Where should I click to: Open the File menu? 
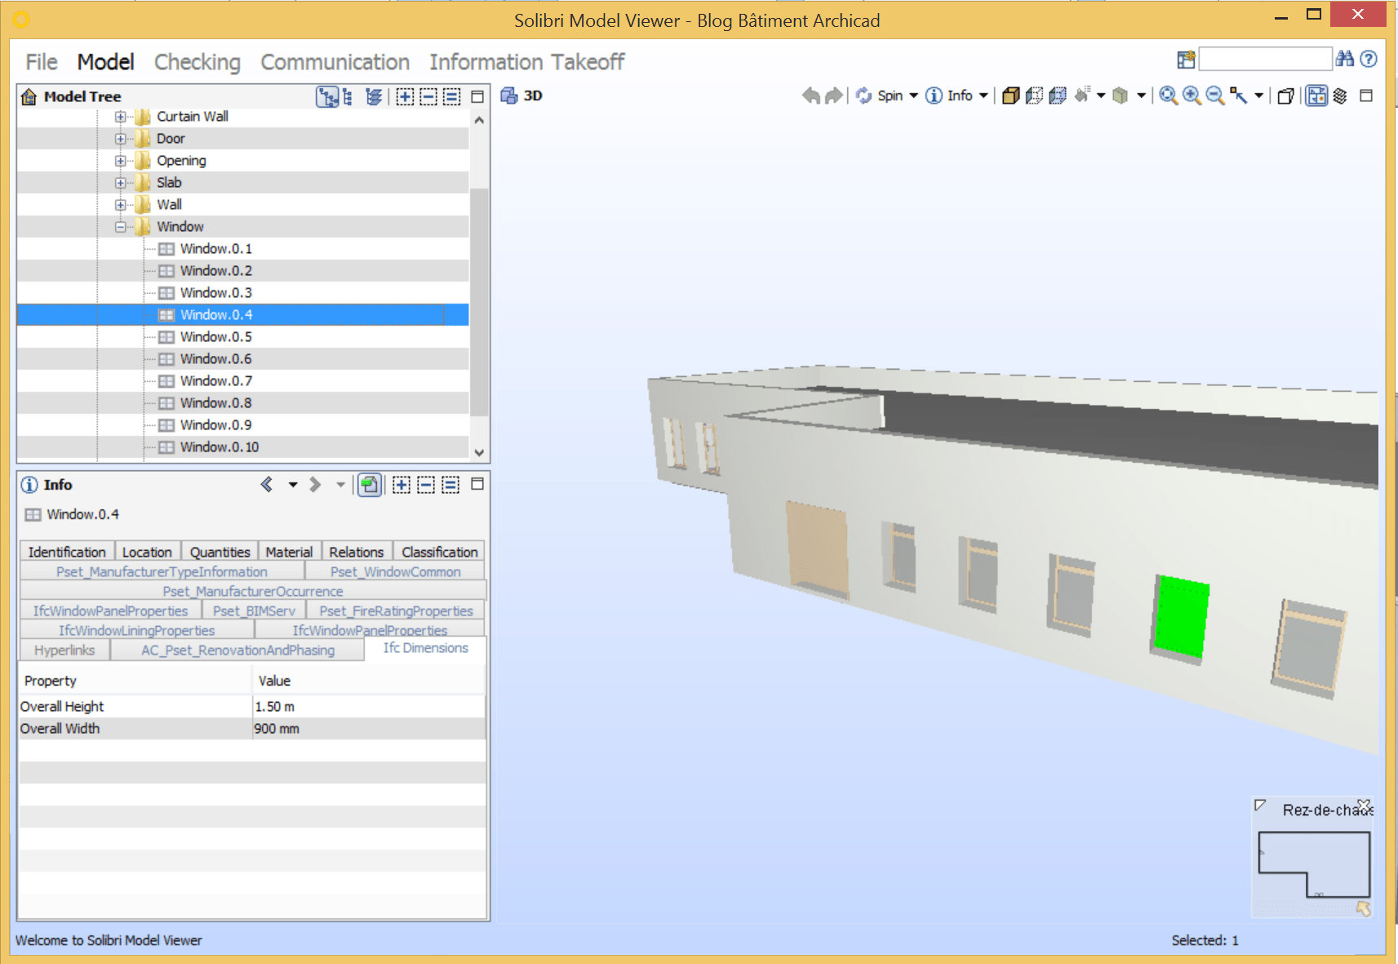(x=42, y=62)
